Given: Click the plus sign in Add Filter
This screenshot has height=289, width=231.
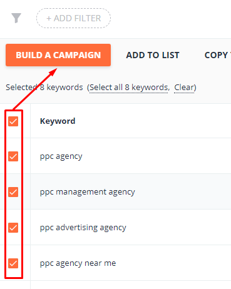Looking at the screenshot, I should [49, 18].
